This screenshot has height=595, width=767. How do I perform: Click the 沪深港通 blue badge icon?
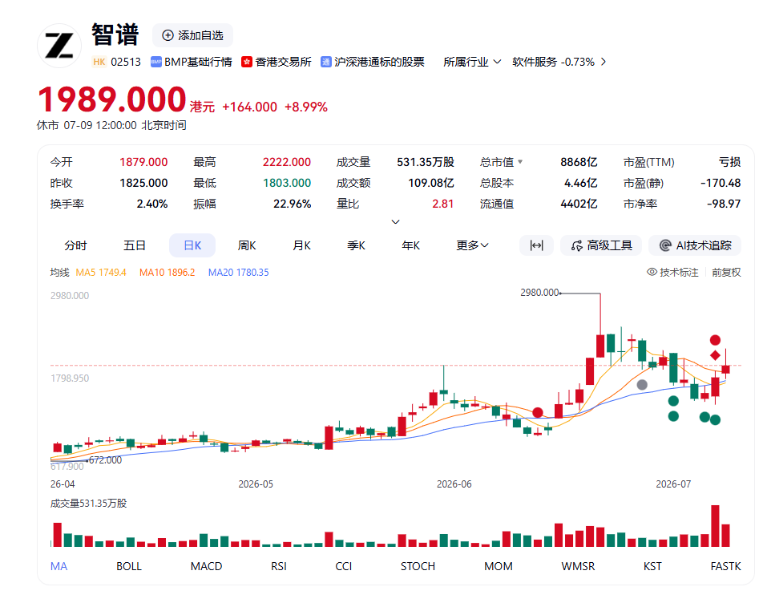click(325, 62)
